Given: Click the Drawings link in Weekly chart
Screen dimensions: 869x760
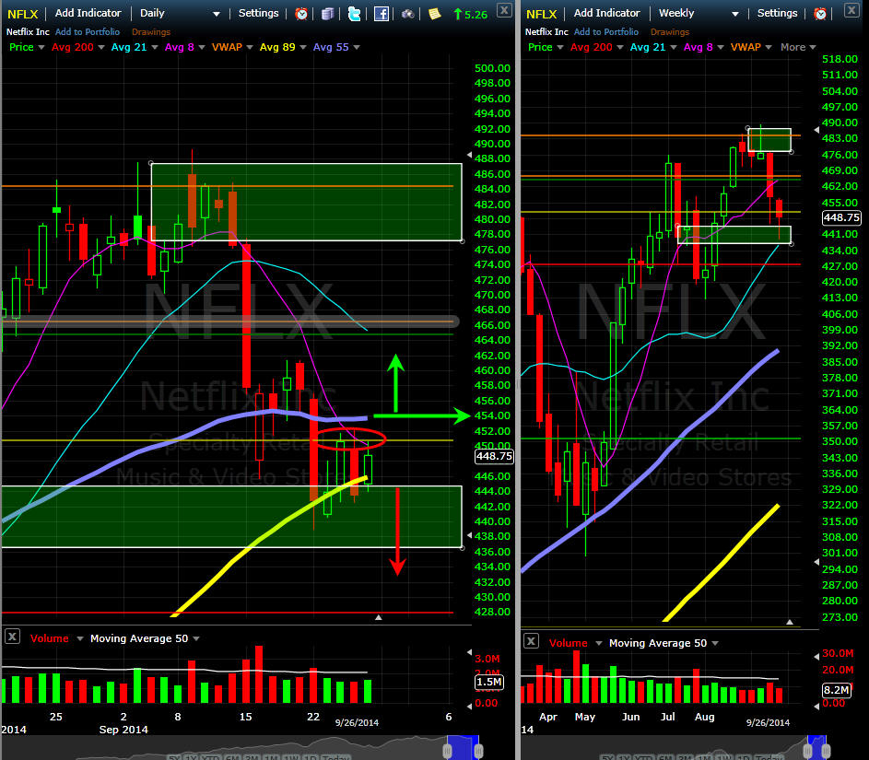Looking at the screenshot, I should [670, 32].
